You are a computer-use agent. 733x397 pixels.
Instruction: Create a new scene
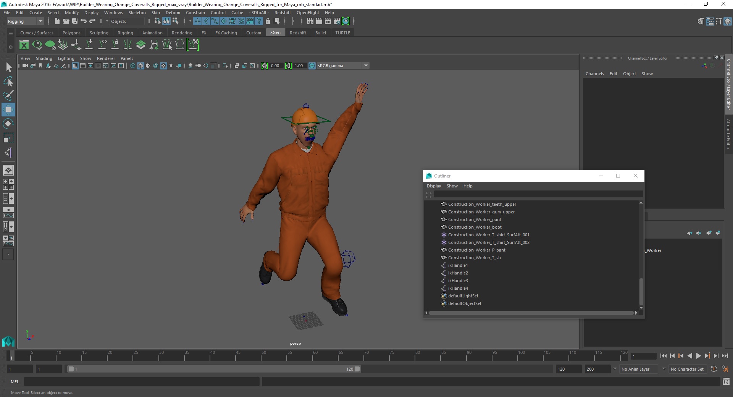point(57,21)
